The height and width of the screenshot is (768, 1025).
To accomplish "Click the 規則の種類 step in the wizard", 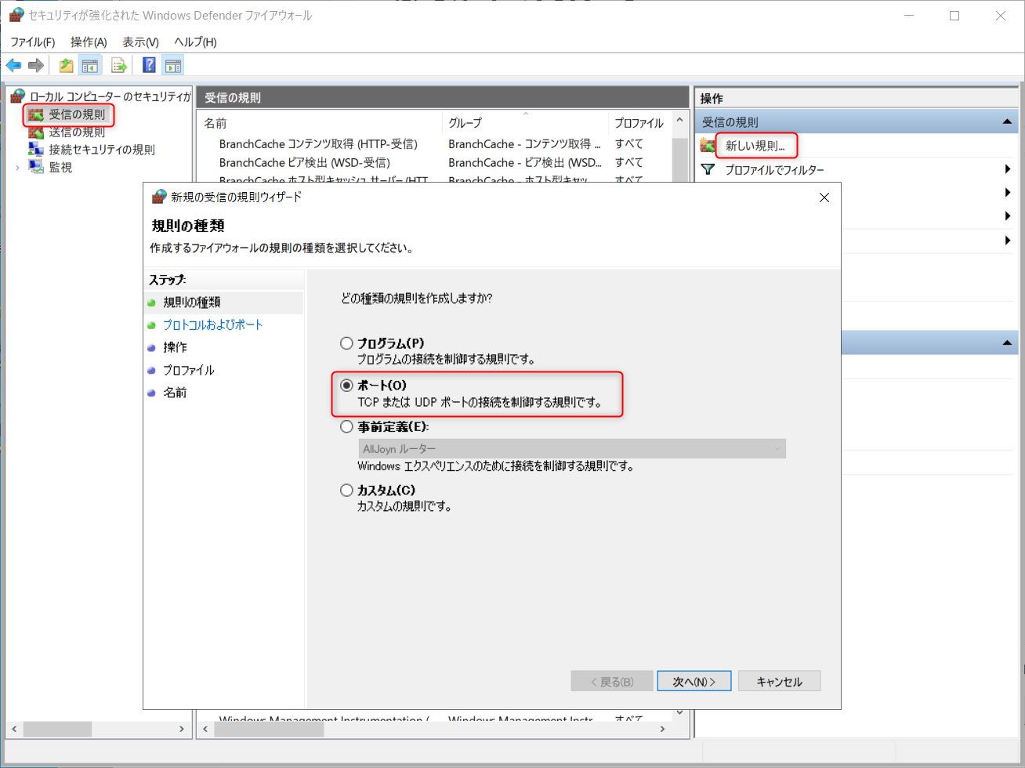I will click(192, 302).
